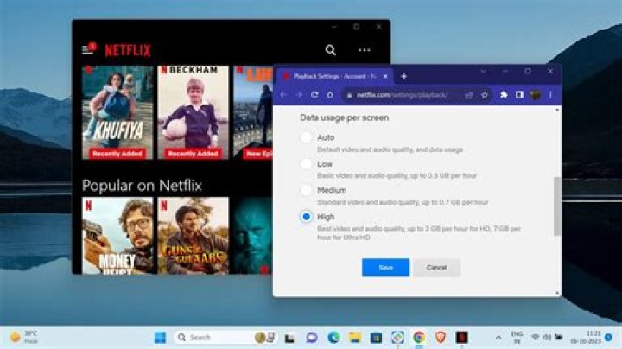The image size is (622, 349).
Task: Toggle the Chrome side panel icon
Action: [519, 95]
